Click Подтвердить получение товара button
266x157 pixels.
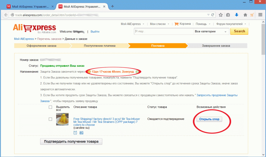point(71,141)
